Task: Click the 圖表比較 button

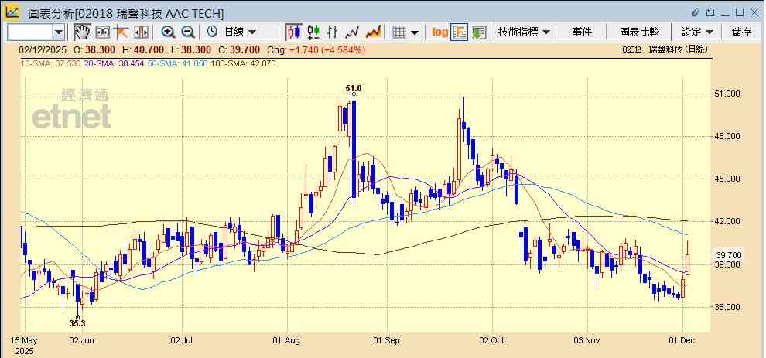Action: pos(639,32)
